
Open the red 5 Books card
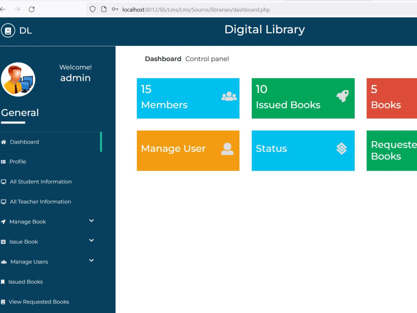point(392,98)
